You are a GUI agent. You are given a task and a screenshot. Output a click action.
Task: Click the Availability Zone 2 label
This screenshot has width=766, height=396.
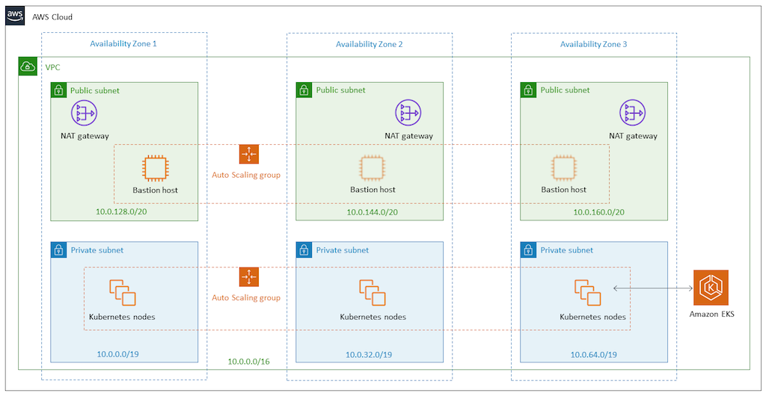[370, 44]
